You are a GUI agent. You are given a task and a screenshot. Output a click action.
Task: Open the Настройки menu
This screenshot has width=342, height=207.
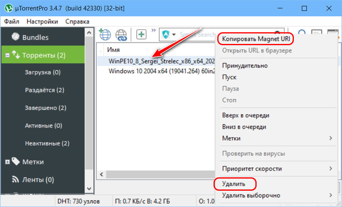coord(42,21)
